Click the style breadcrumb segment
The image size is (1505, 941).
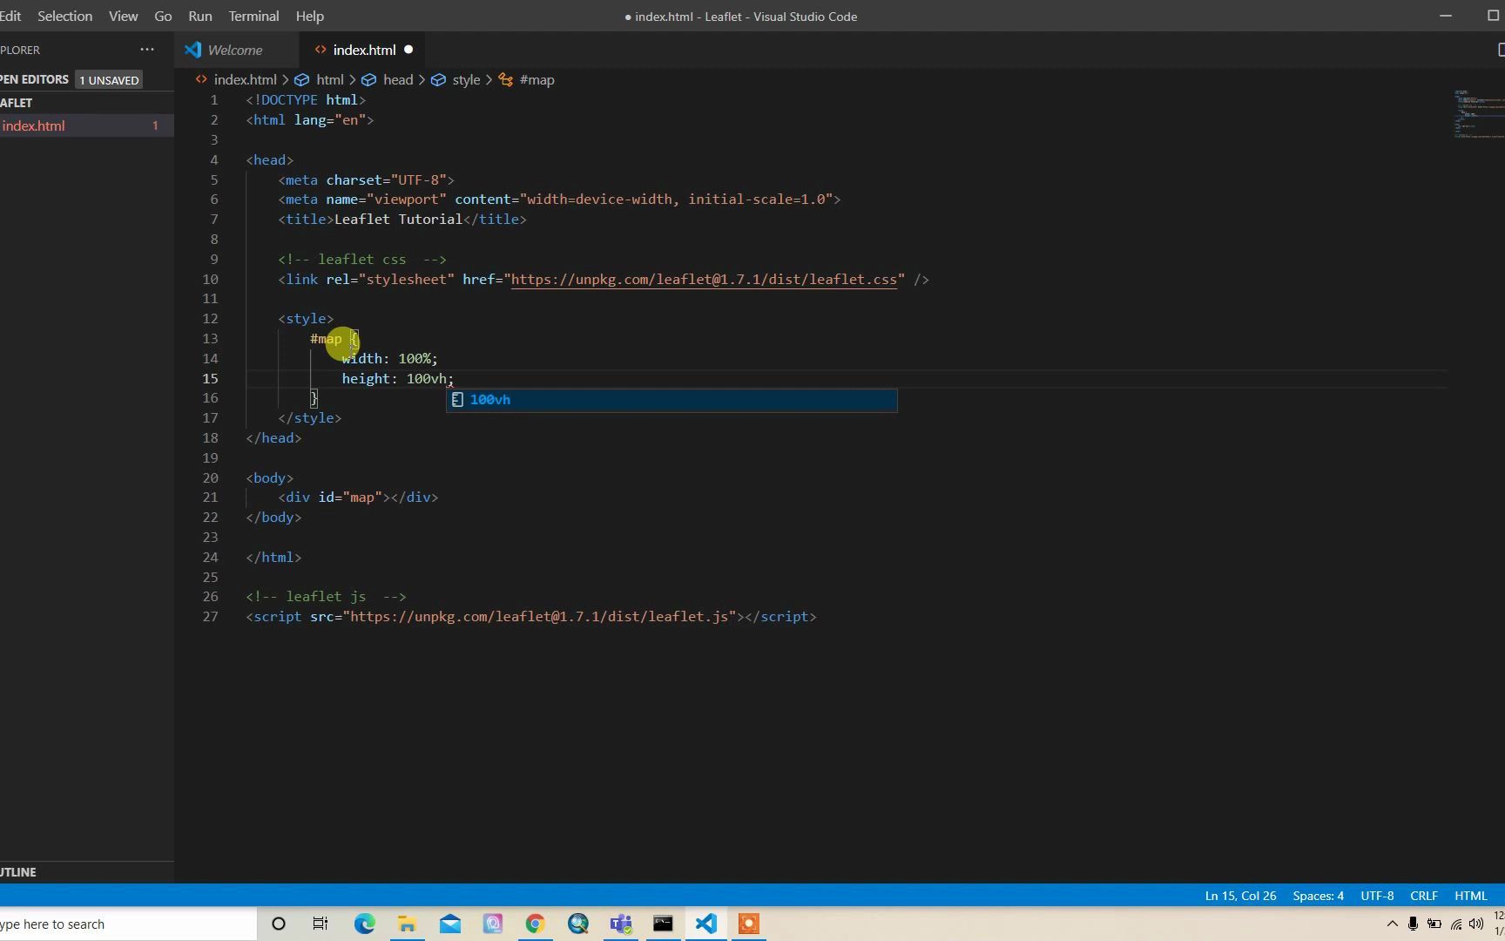point(466,79)
